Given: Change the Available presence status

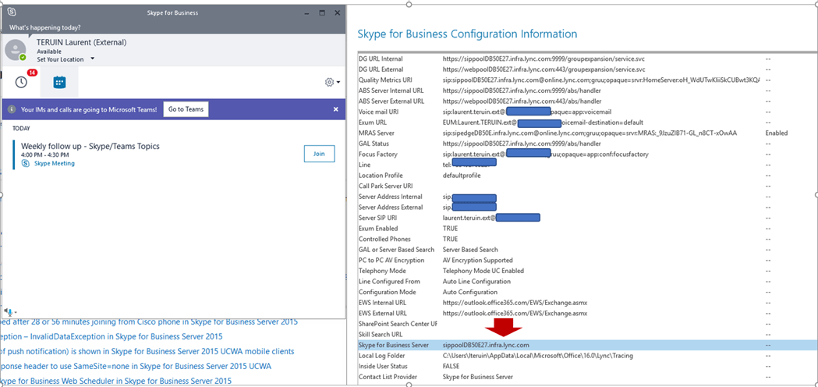Looking at the screenshot, I should (x=51, y=51).
